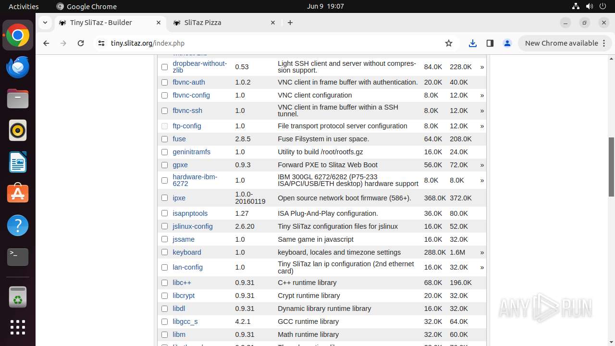Open the libcrypt package link

(184, 296)
